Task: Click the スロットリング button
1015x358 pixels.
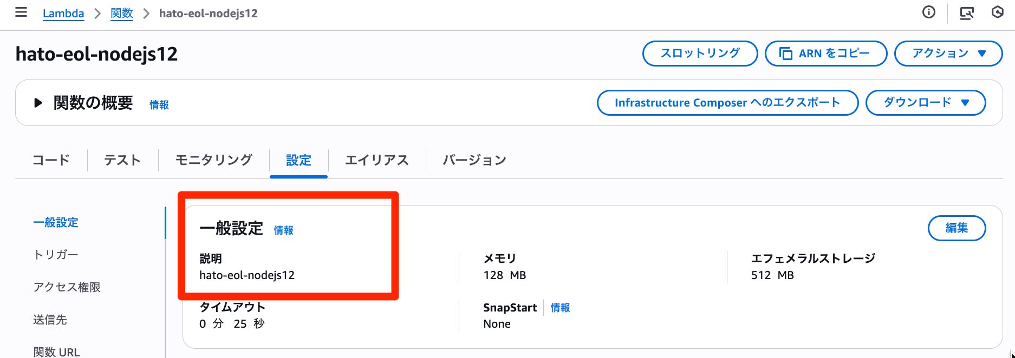Action: coord(700,54)
